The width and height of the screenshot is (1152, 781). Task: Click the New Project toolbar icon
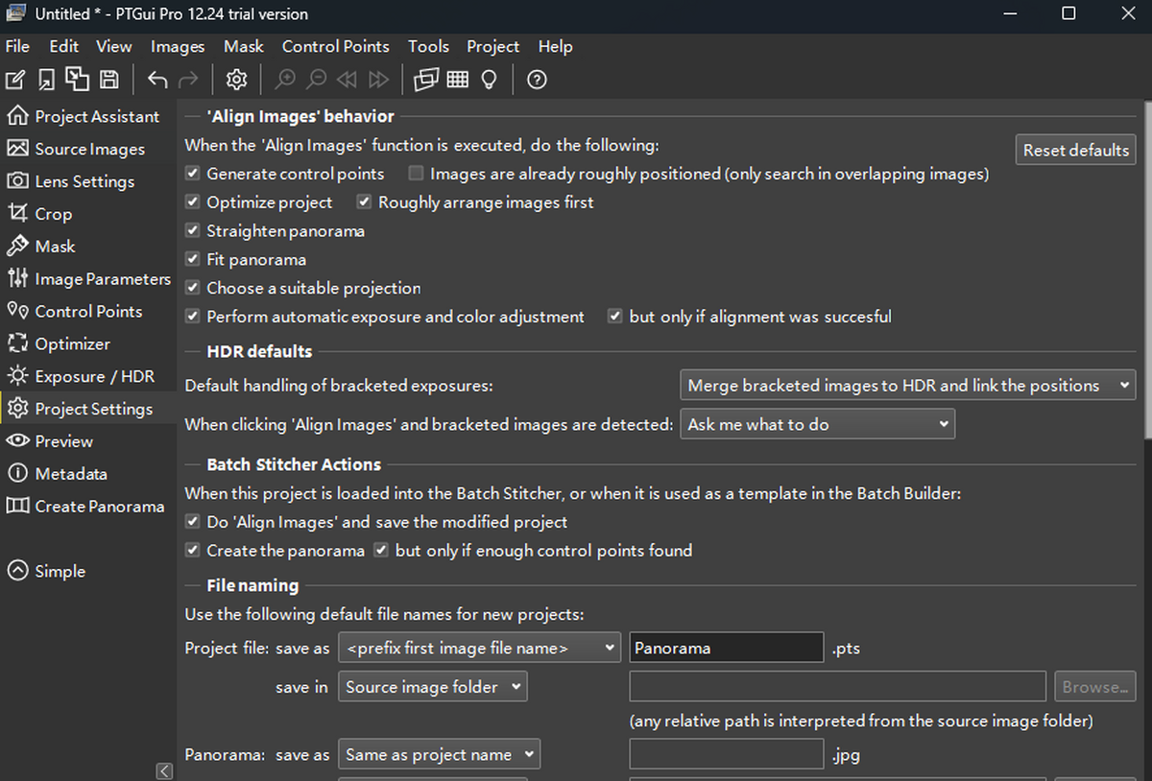16,80
